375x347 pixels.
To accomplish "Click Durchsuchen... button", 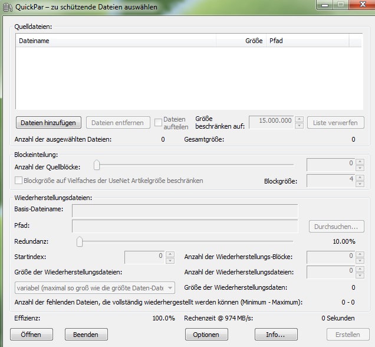I will pyautogui.click(x=336, y=227).
